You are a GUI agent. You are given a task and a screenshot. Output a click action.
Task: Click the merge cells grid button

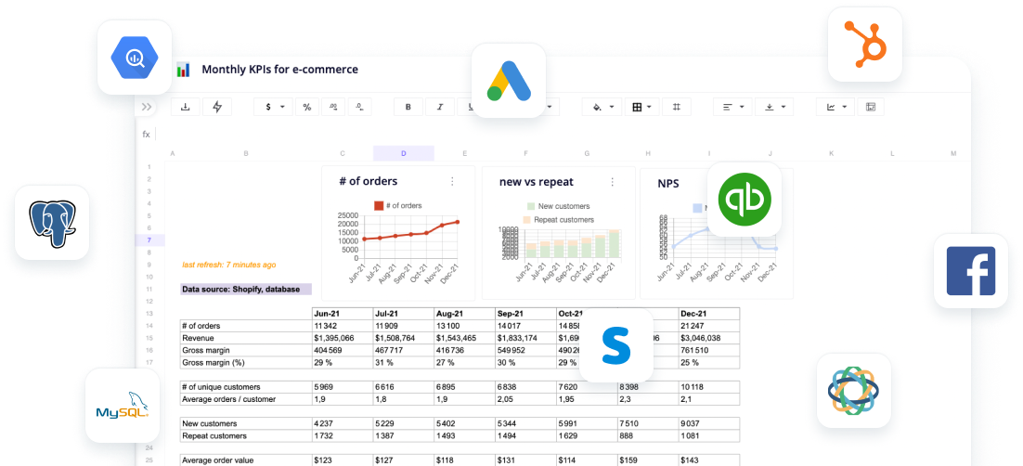677,107
